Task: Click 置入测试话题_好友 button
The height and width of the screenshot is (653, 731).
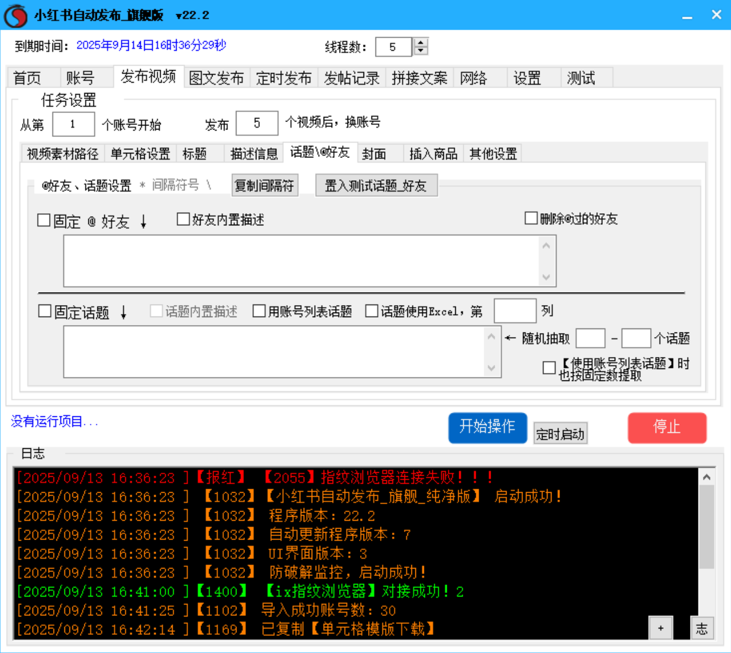Action: click(x=376, y=185)
